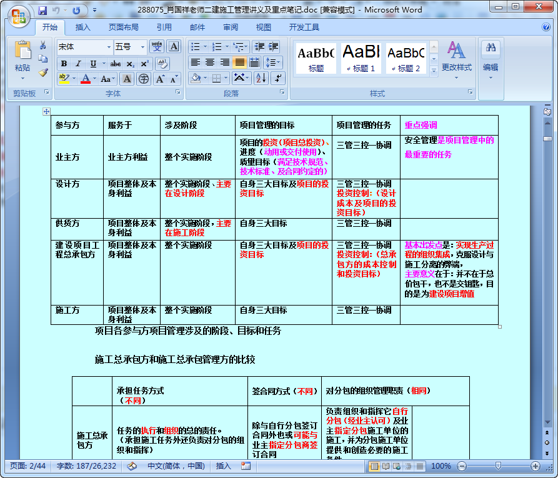Click the distributed alignment icon
The width and height of the screenshot is (558, 478).
pos(254,62)
